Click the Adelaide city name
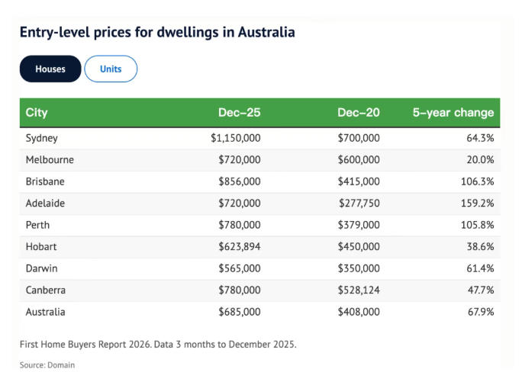The height and width of the screenshot is (372, 519). pyautogui.click(x=46, y=204)
